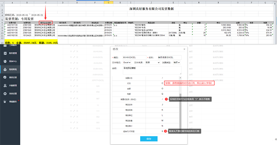Click the 商品单位 column field showing L
The image size is (277, 145).
[162, 115]
